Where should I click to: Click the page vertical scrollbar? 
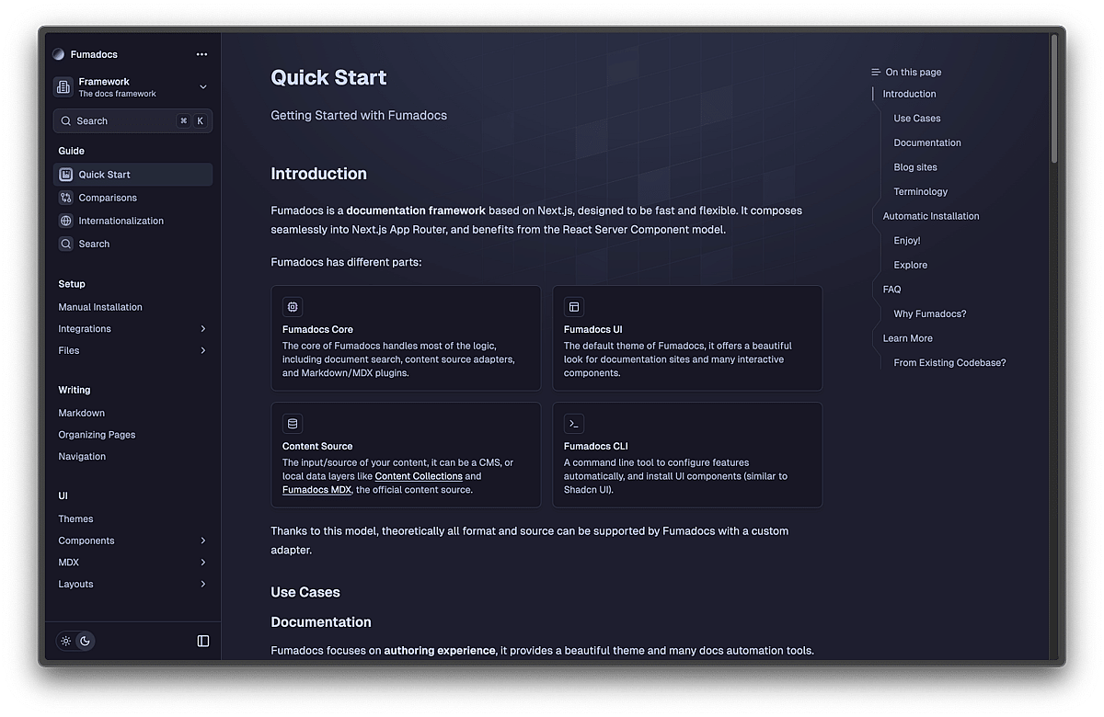point(1054,101)
